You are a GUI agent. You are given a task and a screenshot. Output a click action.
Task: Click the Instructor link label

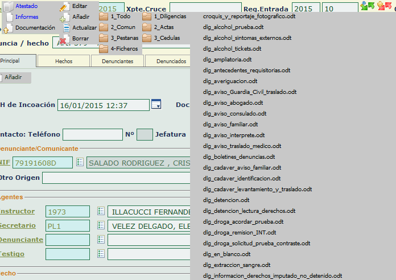click(x=17, y=211)
